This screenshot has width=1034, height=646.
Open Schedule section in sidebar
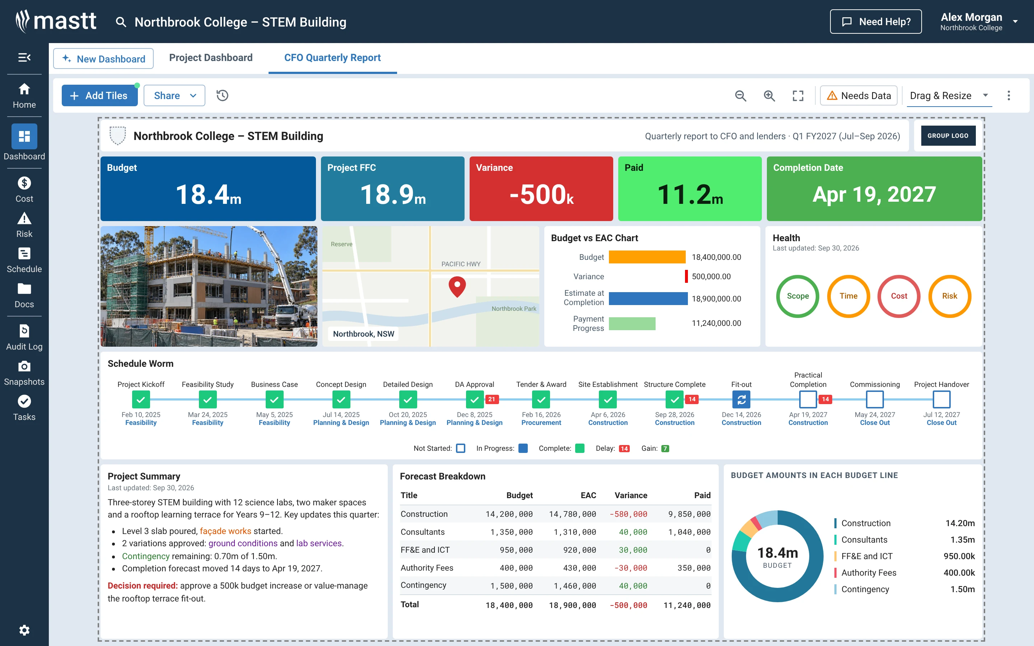[24, 260]
